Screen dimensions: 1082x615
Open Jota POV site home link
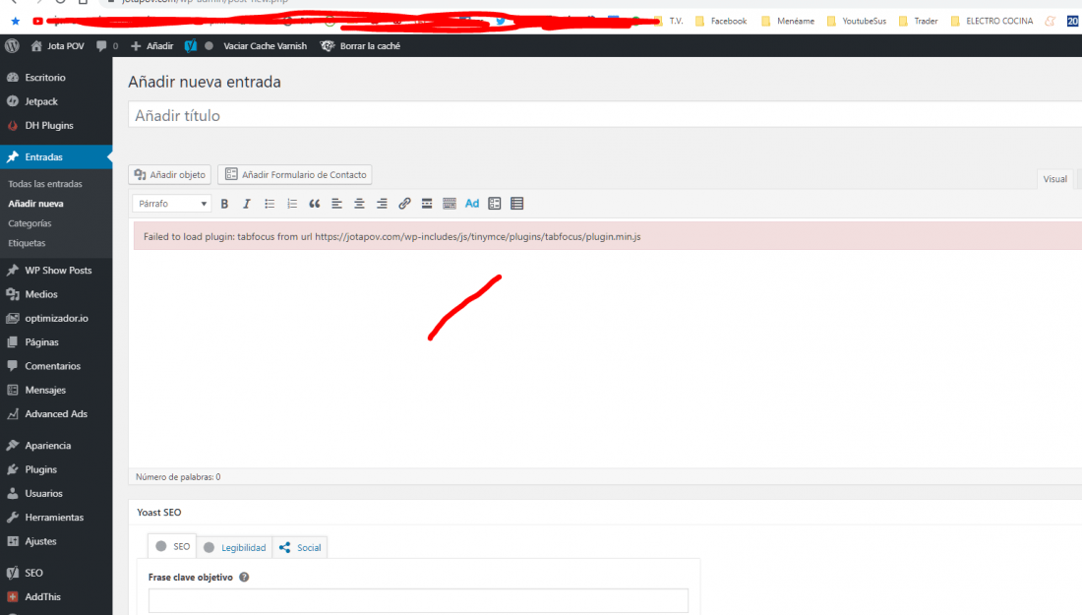(58, 46)
